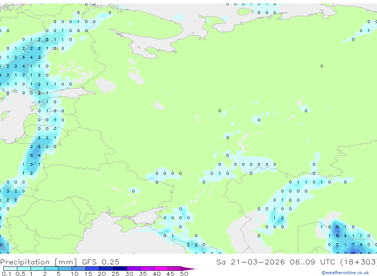Click legend label '40'
Image resolution: width=377 pixels, height=276 pixels.
click(156, 274)
